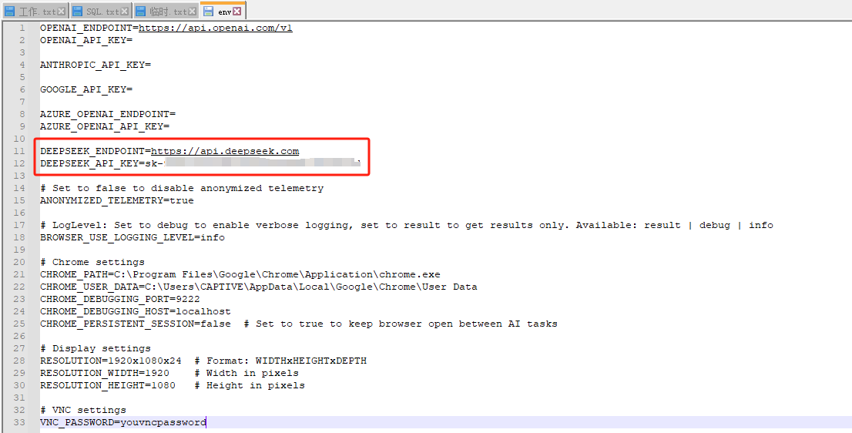The image size is (852, 433).
Task: Click line number 20 in the margin
Action: click(19, 262)
